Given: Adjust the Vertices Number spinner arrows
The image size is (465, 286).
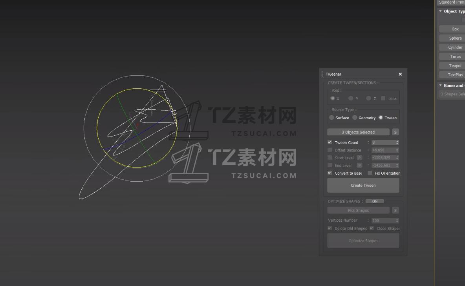Looking at the screenshot, I should coord(397,220).
